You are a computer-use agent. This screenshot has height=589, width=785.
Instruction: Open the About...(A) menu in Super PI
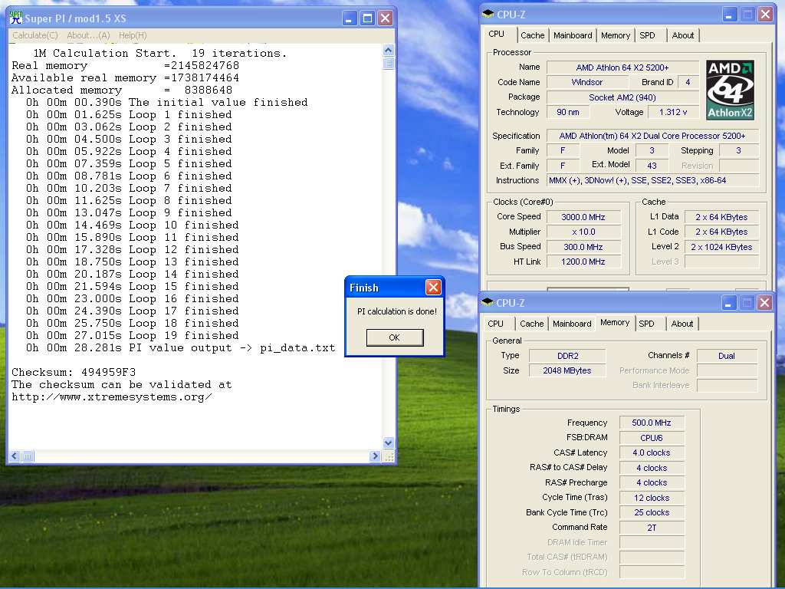tap(88, 35)
